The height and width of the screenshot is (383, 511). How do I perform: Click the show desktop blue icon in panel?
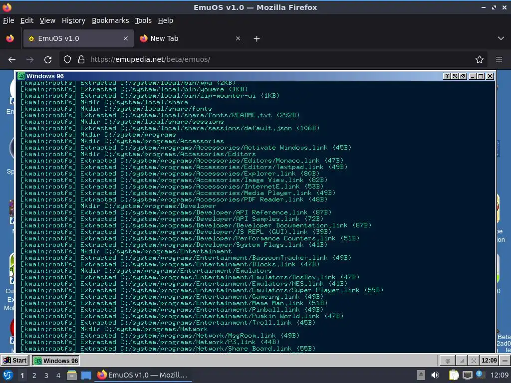(86, 375)
